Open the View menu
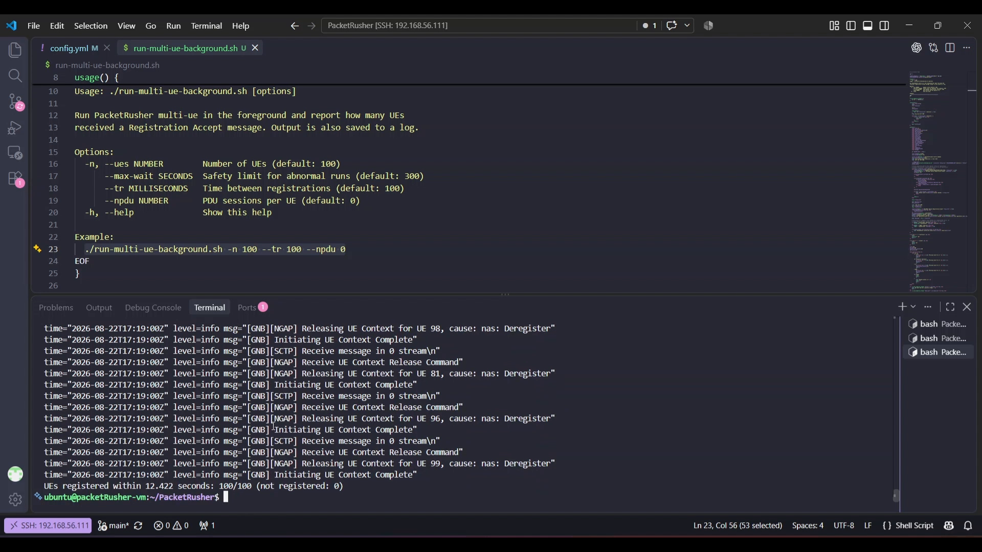 pos(126,26)
